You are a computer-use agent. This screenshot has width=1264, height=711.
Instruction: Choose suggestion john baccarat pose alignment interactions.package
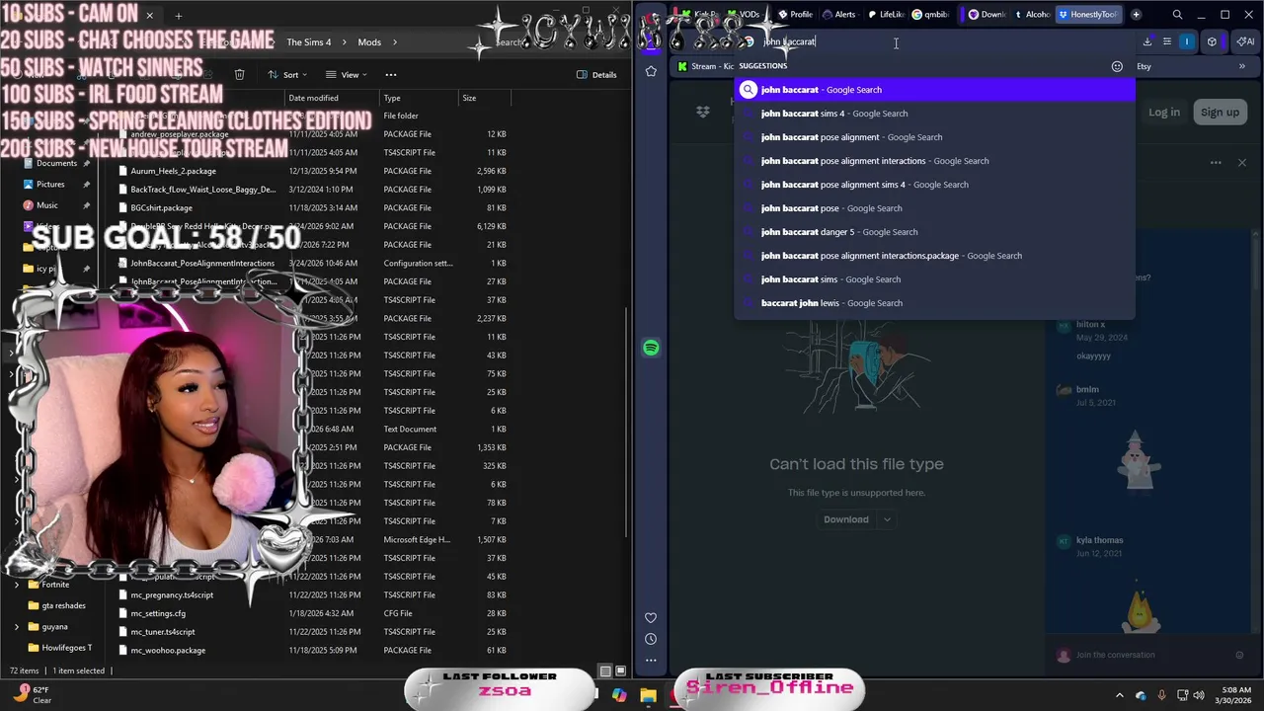[x=934, y=256]
